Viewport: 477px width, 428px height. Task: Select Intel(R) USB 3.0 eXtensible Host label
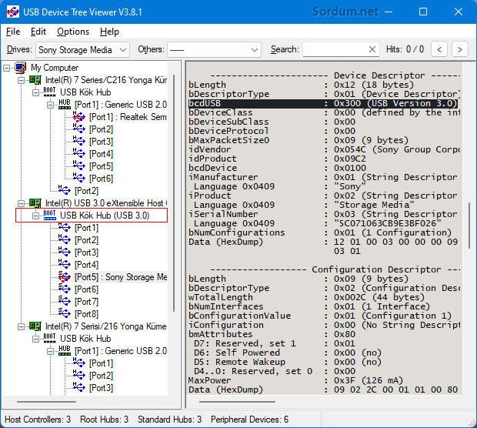point(106,203)
